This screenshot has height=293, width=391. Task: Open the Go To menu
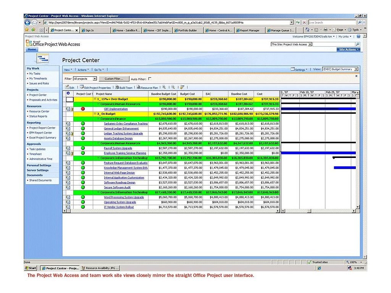pos(99,70)
